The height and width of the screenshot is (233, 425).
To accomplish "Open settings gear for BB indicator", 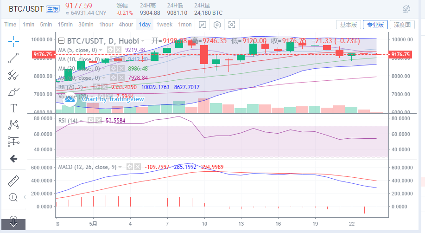I will [96, 87].
